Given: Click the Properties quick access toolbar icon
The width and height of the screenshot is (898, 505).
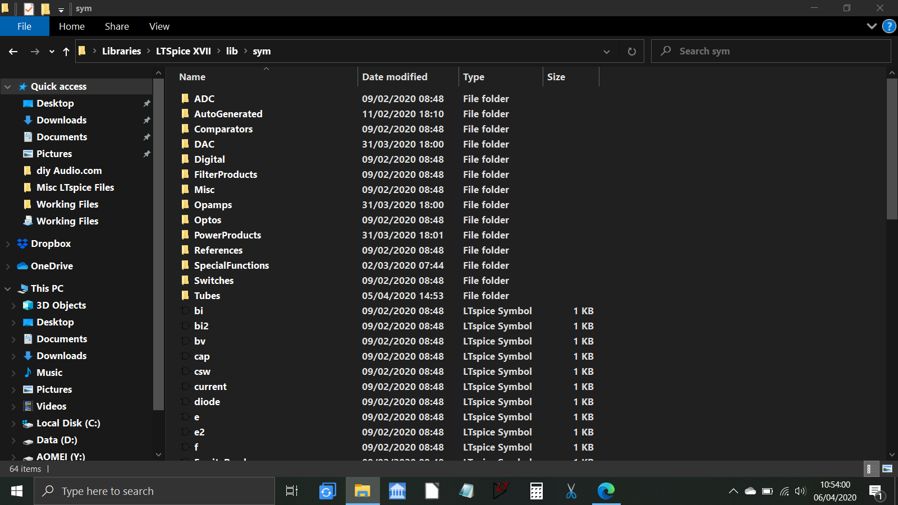Looking at the screenshot, I should click(x=29, y=8).
